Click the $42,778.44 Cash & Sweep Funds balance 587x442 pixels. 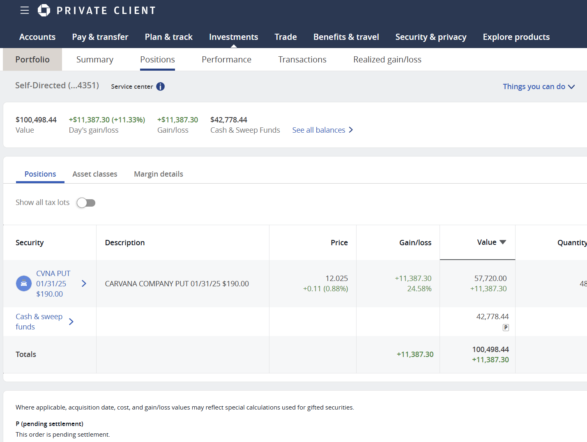[229, 120]
